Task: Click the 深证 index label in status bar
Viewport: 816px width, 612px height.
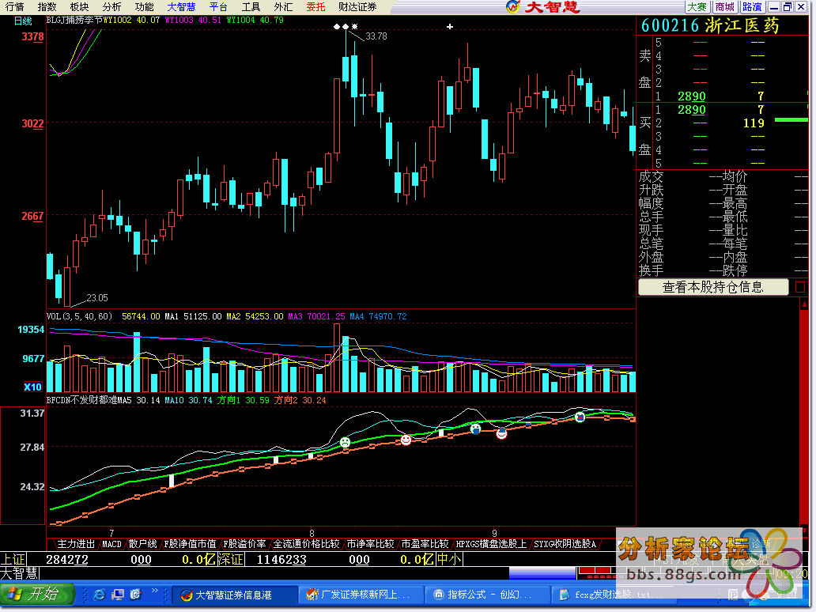Action: 231,560
